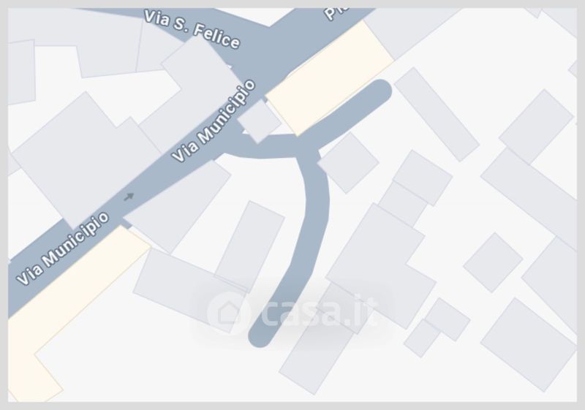Click the small square building beside Via Municipio junction

[260, 121]
